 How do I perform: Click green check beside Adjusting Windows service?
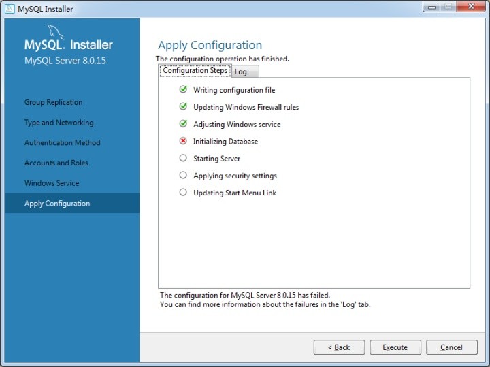click(183, 124)
